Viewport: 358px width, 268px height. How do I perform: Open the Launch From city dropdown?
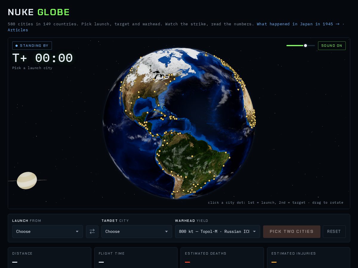47,231
